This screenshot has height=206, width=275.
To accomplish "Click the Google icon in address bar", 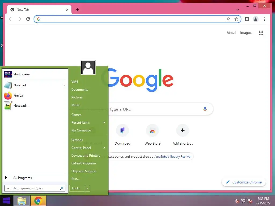I will [39, 19].
